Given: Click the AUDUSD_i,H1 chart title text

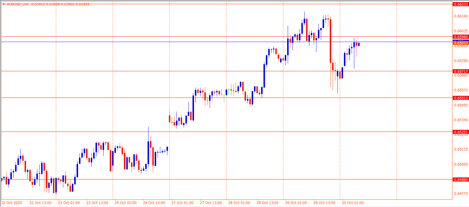Looking at the screenshot, I should pos(17,4).
